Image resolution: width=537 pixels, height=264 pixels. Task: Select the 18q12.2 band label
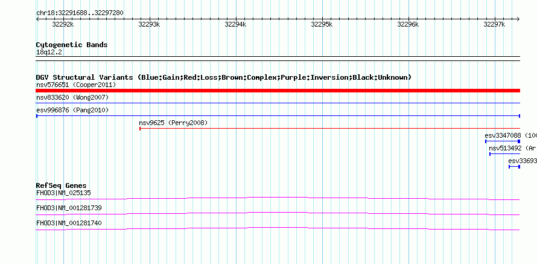pos(49,53)
